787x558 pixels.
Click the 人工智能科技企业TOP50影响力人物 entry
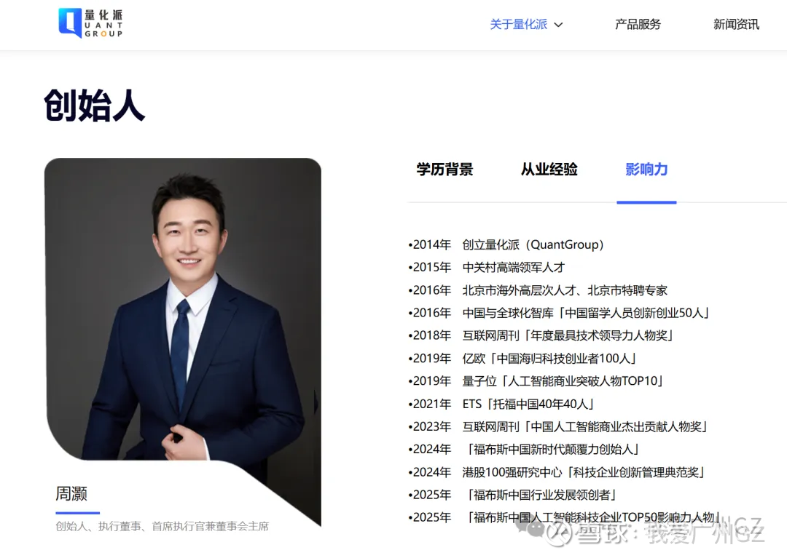point(565,517)
